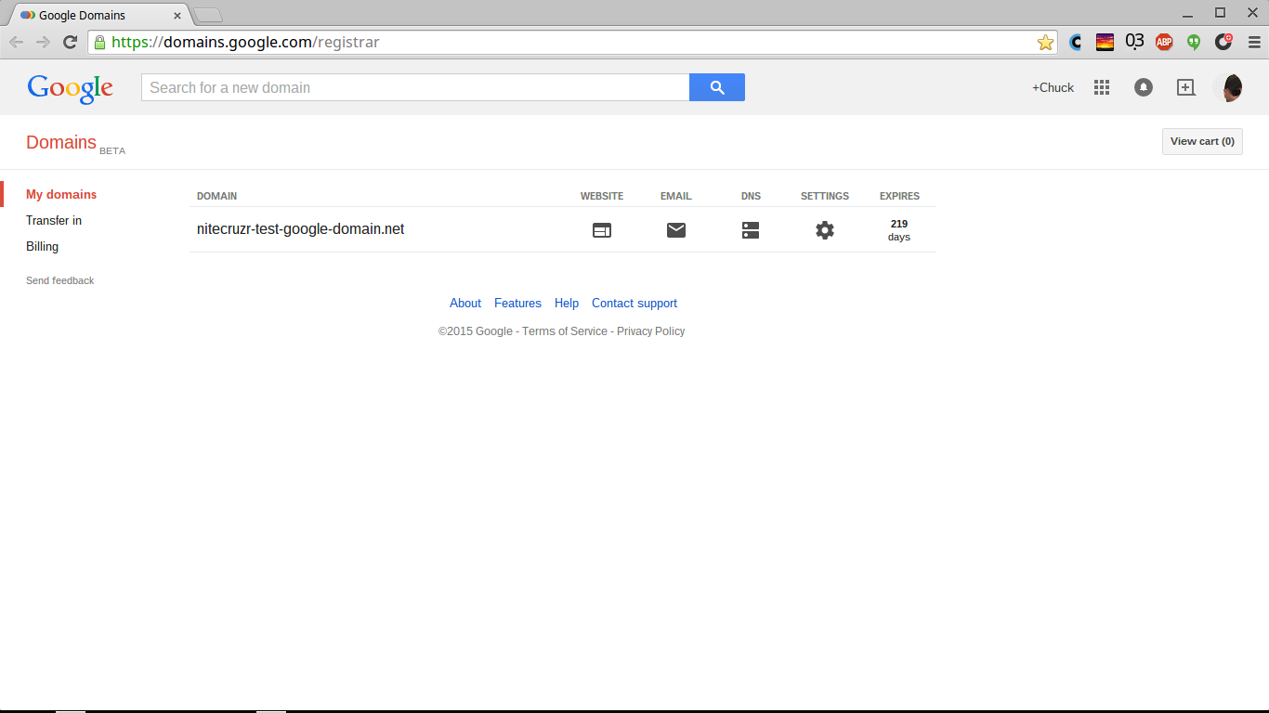Minimize the Chrome window

pos(1189,13)
